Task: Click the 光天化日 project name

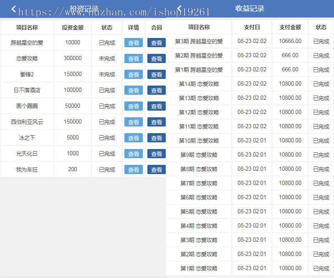Action: click(x=27, y=154)
